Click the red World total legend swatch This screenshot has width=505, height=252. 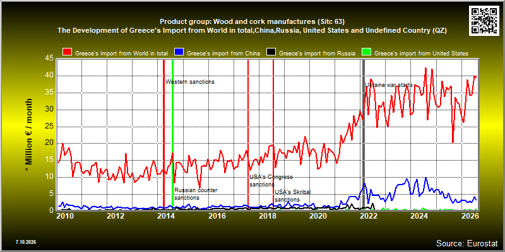pos(68,53)
